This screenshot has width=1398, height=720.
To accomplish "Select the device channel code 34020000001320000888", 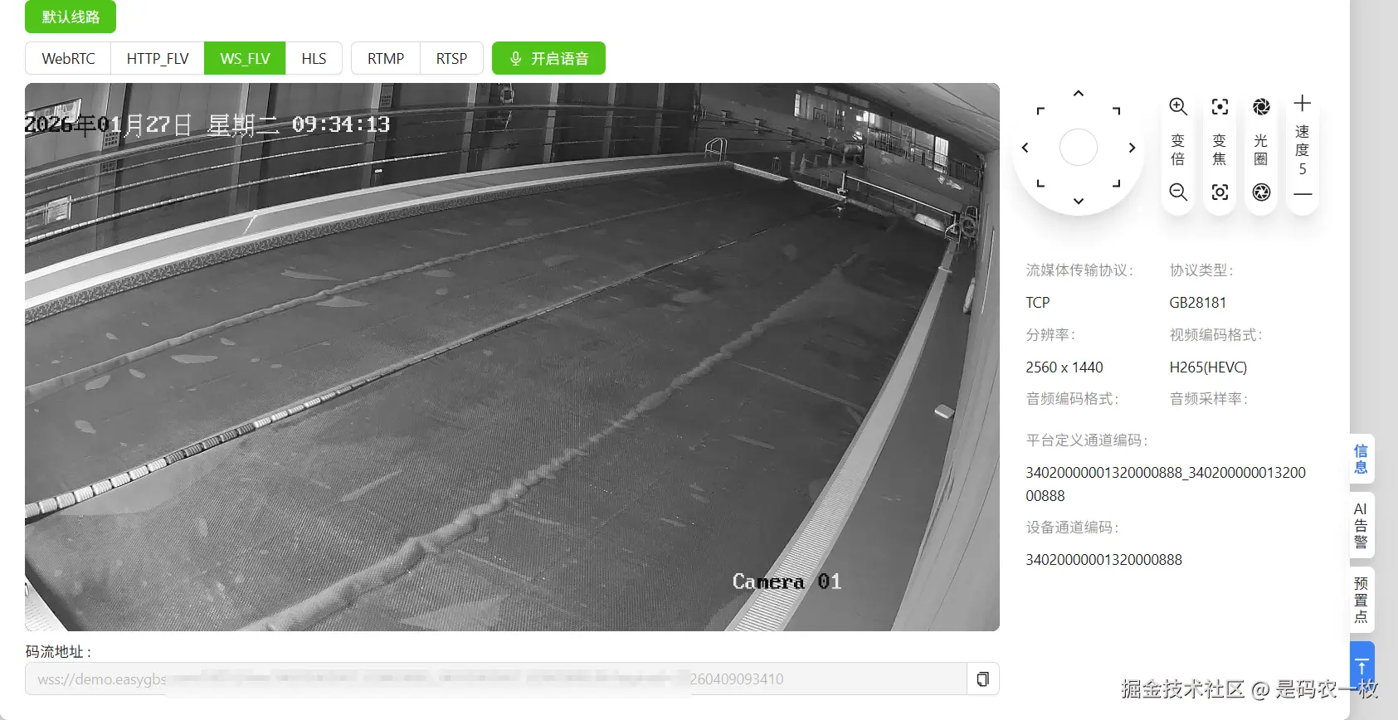I will (1103, 560).
